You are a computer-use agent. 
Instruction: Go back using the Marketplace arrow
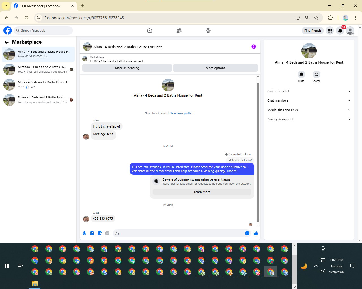point(7,42)
